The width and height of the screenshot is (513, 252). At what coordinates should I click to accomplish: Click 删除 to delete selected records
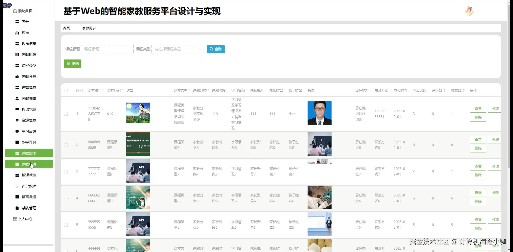(x=72, y=63)
